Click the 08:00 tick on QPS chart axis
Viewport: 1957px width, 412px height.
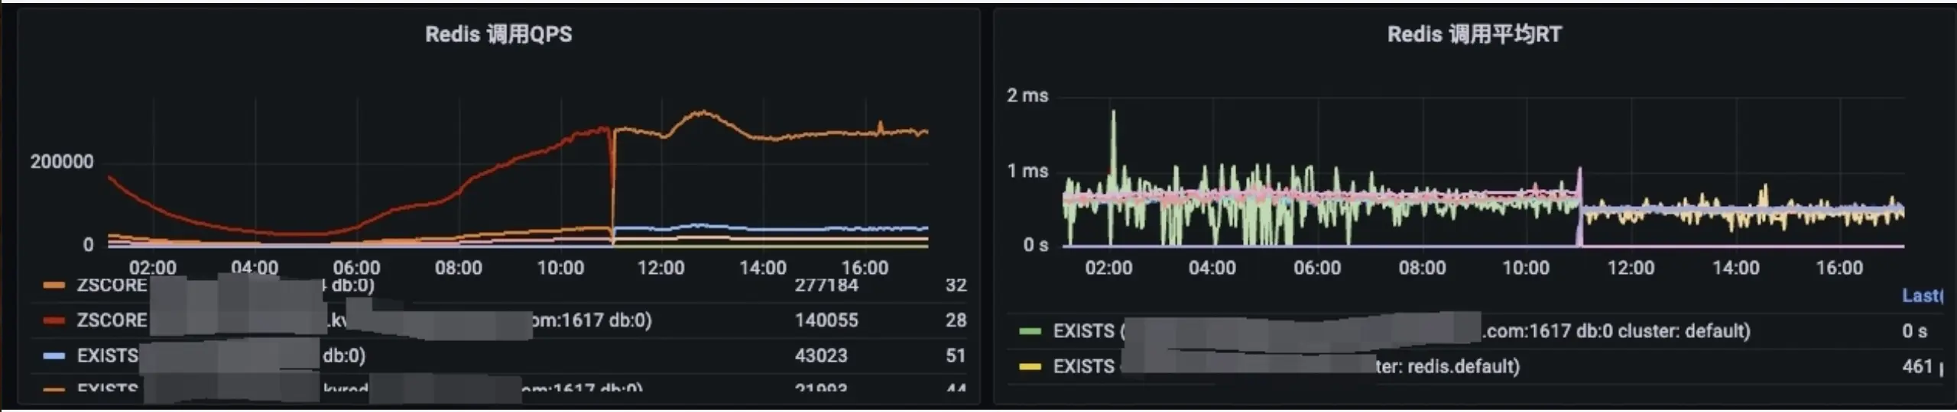coord(459,268)
